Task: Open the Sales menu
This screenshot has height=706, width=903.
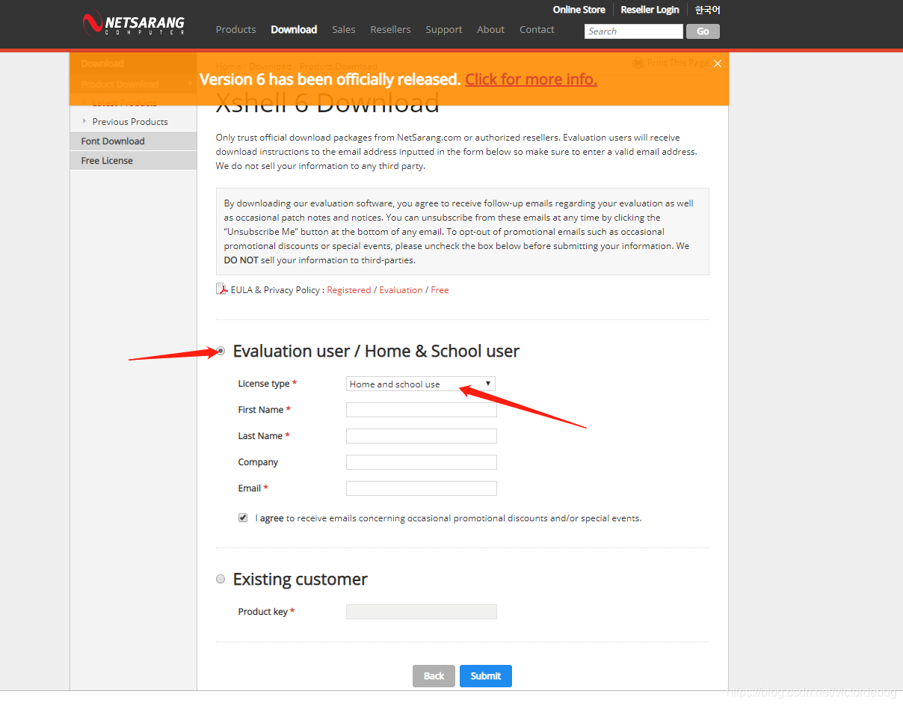Action: pos(344,30)
